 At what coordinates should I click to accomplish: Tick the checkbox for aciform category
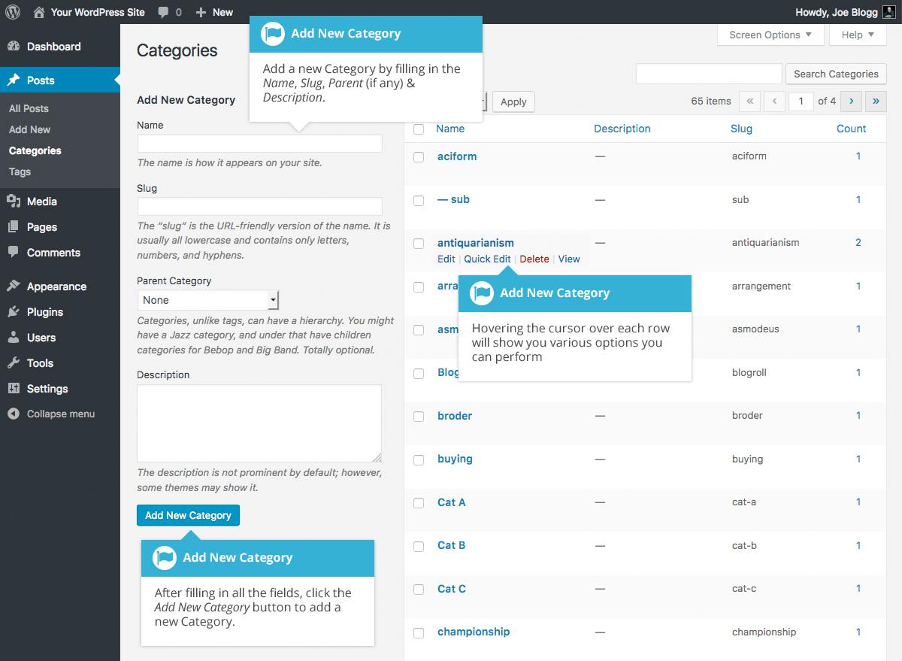[419, 157]
